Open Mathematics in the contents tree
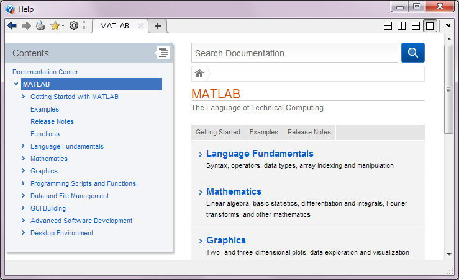Image resolution: width=459 pixels, height=280 pixels. 49,159
